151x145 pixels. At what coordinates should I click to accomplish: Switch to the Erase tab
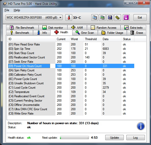(x=137, y=33)
